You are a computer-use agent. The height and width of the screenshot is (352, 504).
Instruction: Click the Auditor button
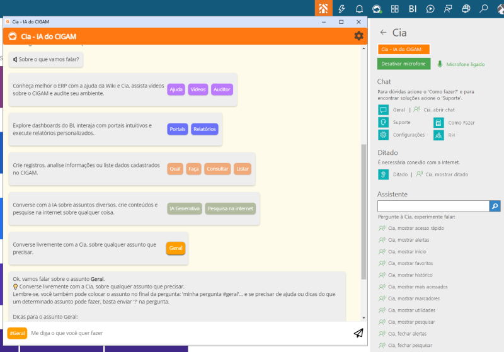click(x=222, y=89)
